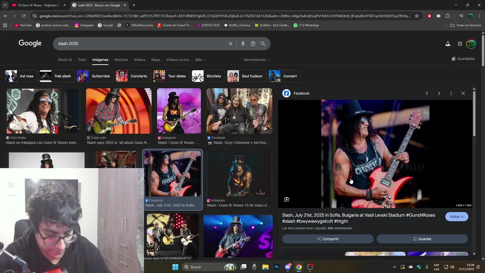This screenshot has width=485, height=273.
Task: Open the KickBot bookmark
Action: click(x=272, y=25)
